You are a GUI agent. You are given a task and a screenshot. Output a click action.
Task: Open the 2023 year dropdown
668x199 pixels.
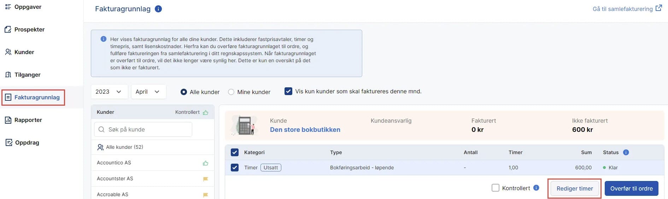click(109, 92)
